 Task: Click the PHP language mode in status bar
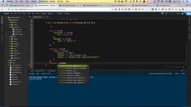172,67
